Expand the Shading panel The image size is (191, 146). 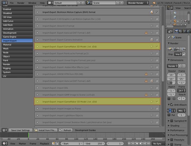point(169,126)
